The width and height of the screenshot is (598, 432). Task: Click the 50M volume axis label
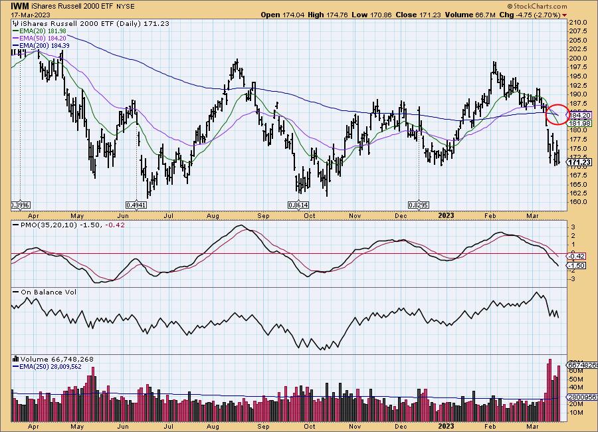[576, 379]
